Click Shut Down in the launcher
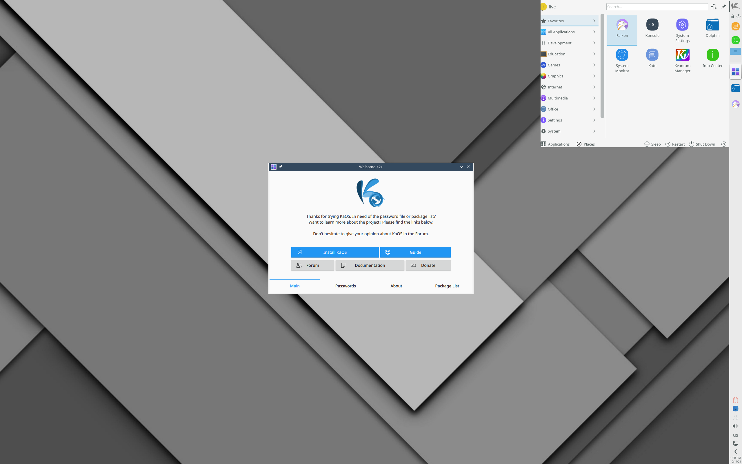 point(702,144)
